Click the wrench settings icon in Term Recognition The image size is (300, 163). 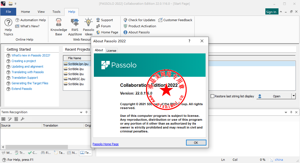22,119
